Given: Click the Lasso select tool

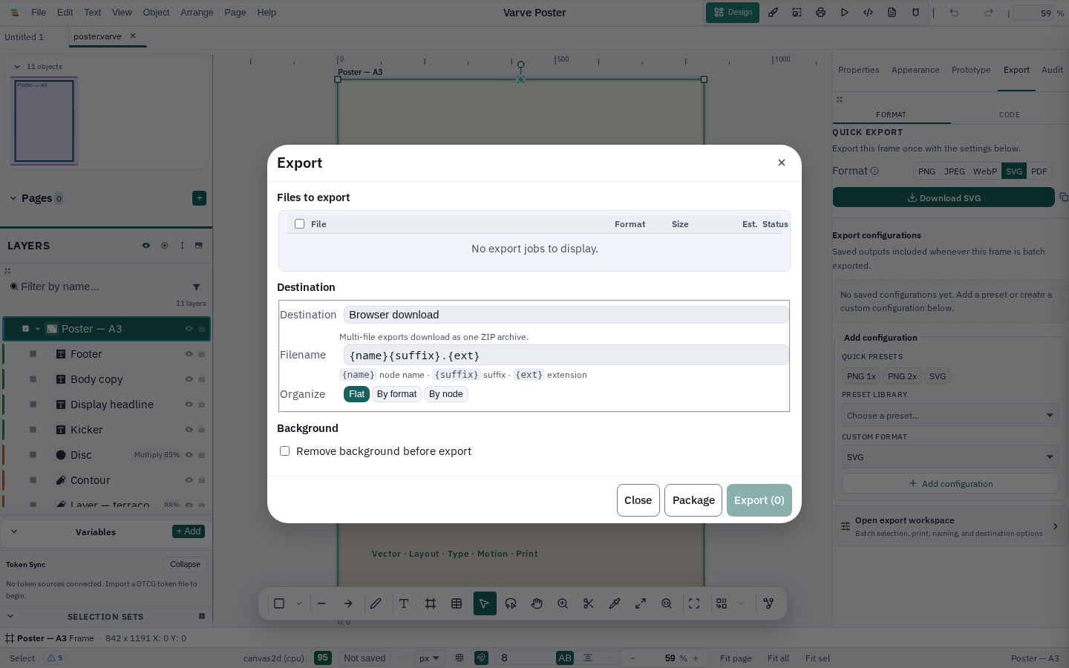Looking at the screenshot, I should click(511, 603).
